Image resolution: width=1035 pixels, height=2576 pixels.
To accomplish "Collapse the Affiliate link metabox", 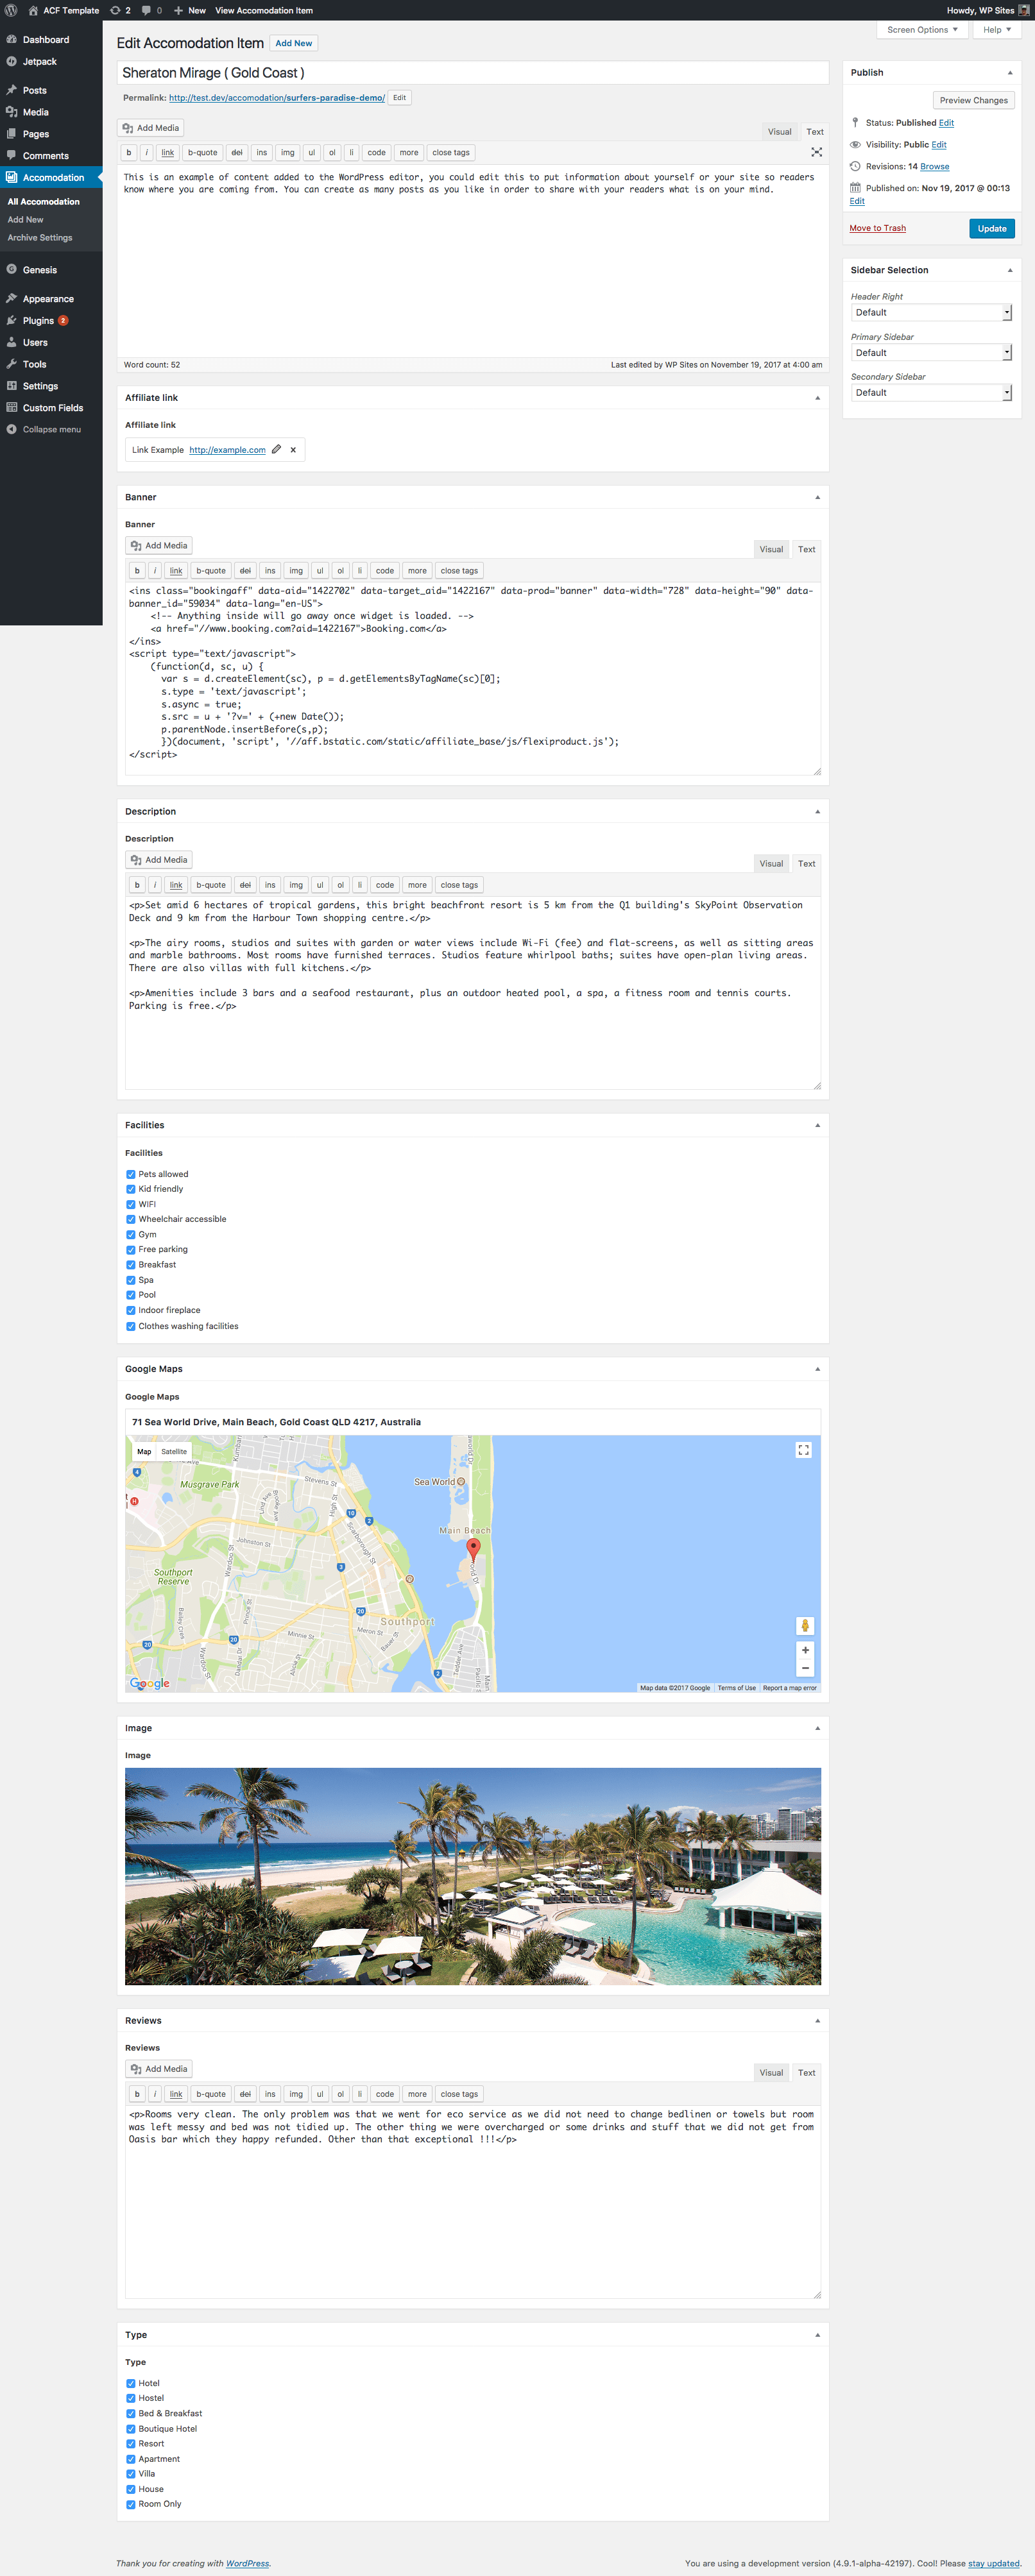I will pos(817,398).
